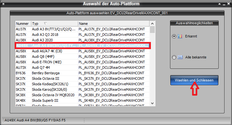Sort list by the Nummer column header
Screen dimensions: 232x125
[23, 24]
